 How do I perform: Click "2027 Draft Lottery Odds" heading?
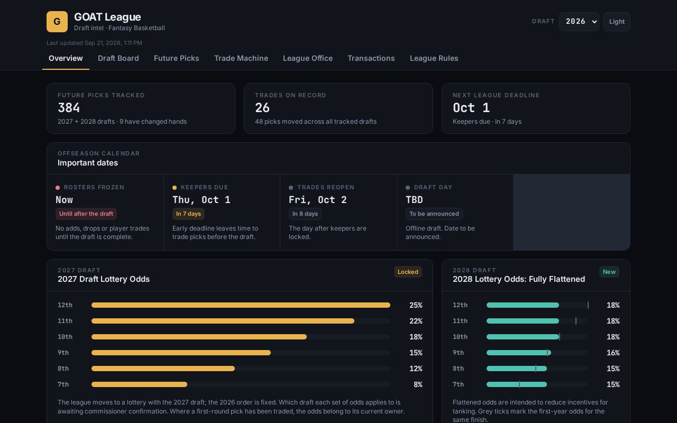click(104, 279)
